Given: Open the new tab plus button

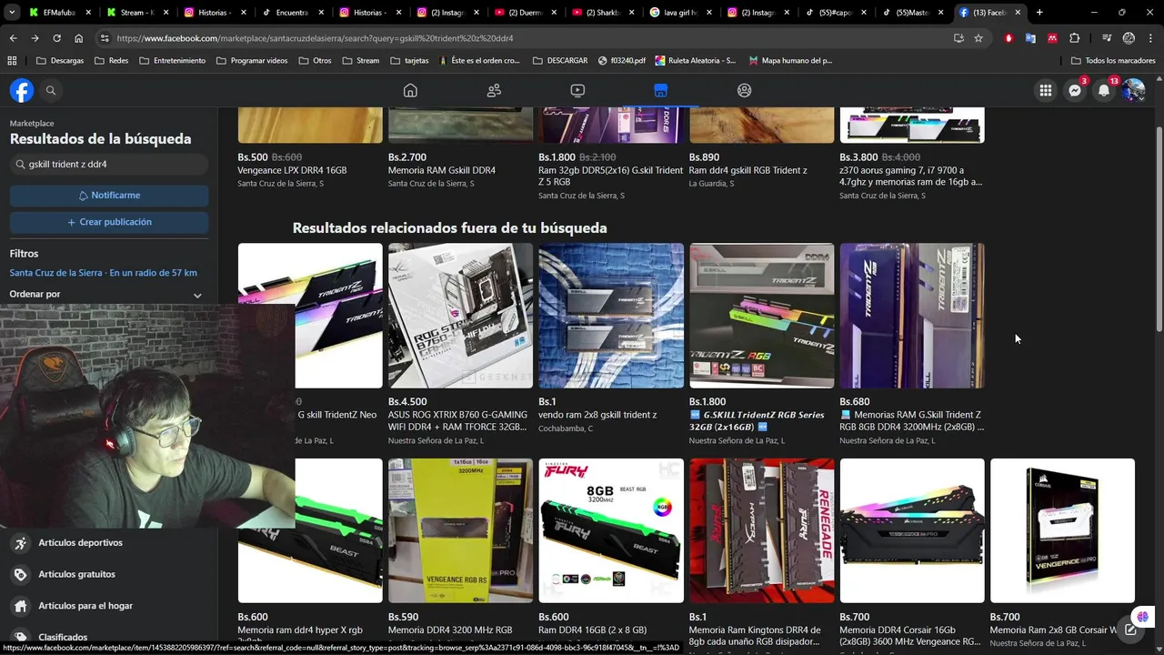Looking at the screenshot, I should (x=1039, y=13).
